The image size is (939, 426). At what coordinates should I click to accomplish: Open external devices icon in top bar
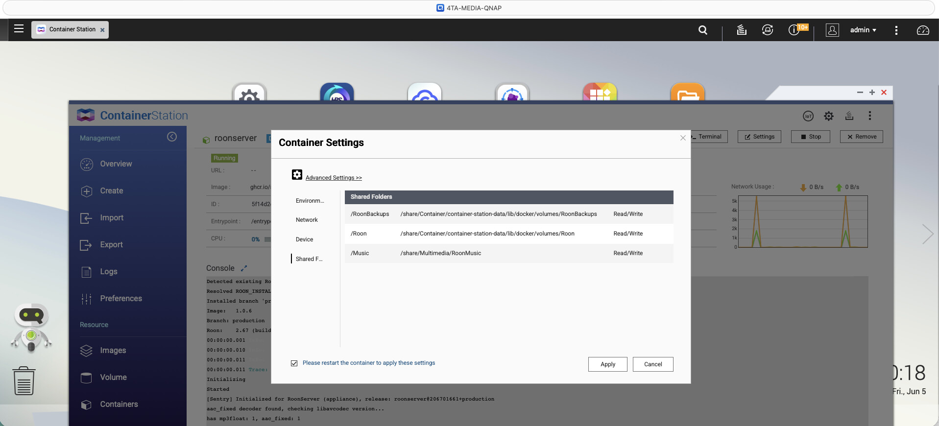pos(768,30)
